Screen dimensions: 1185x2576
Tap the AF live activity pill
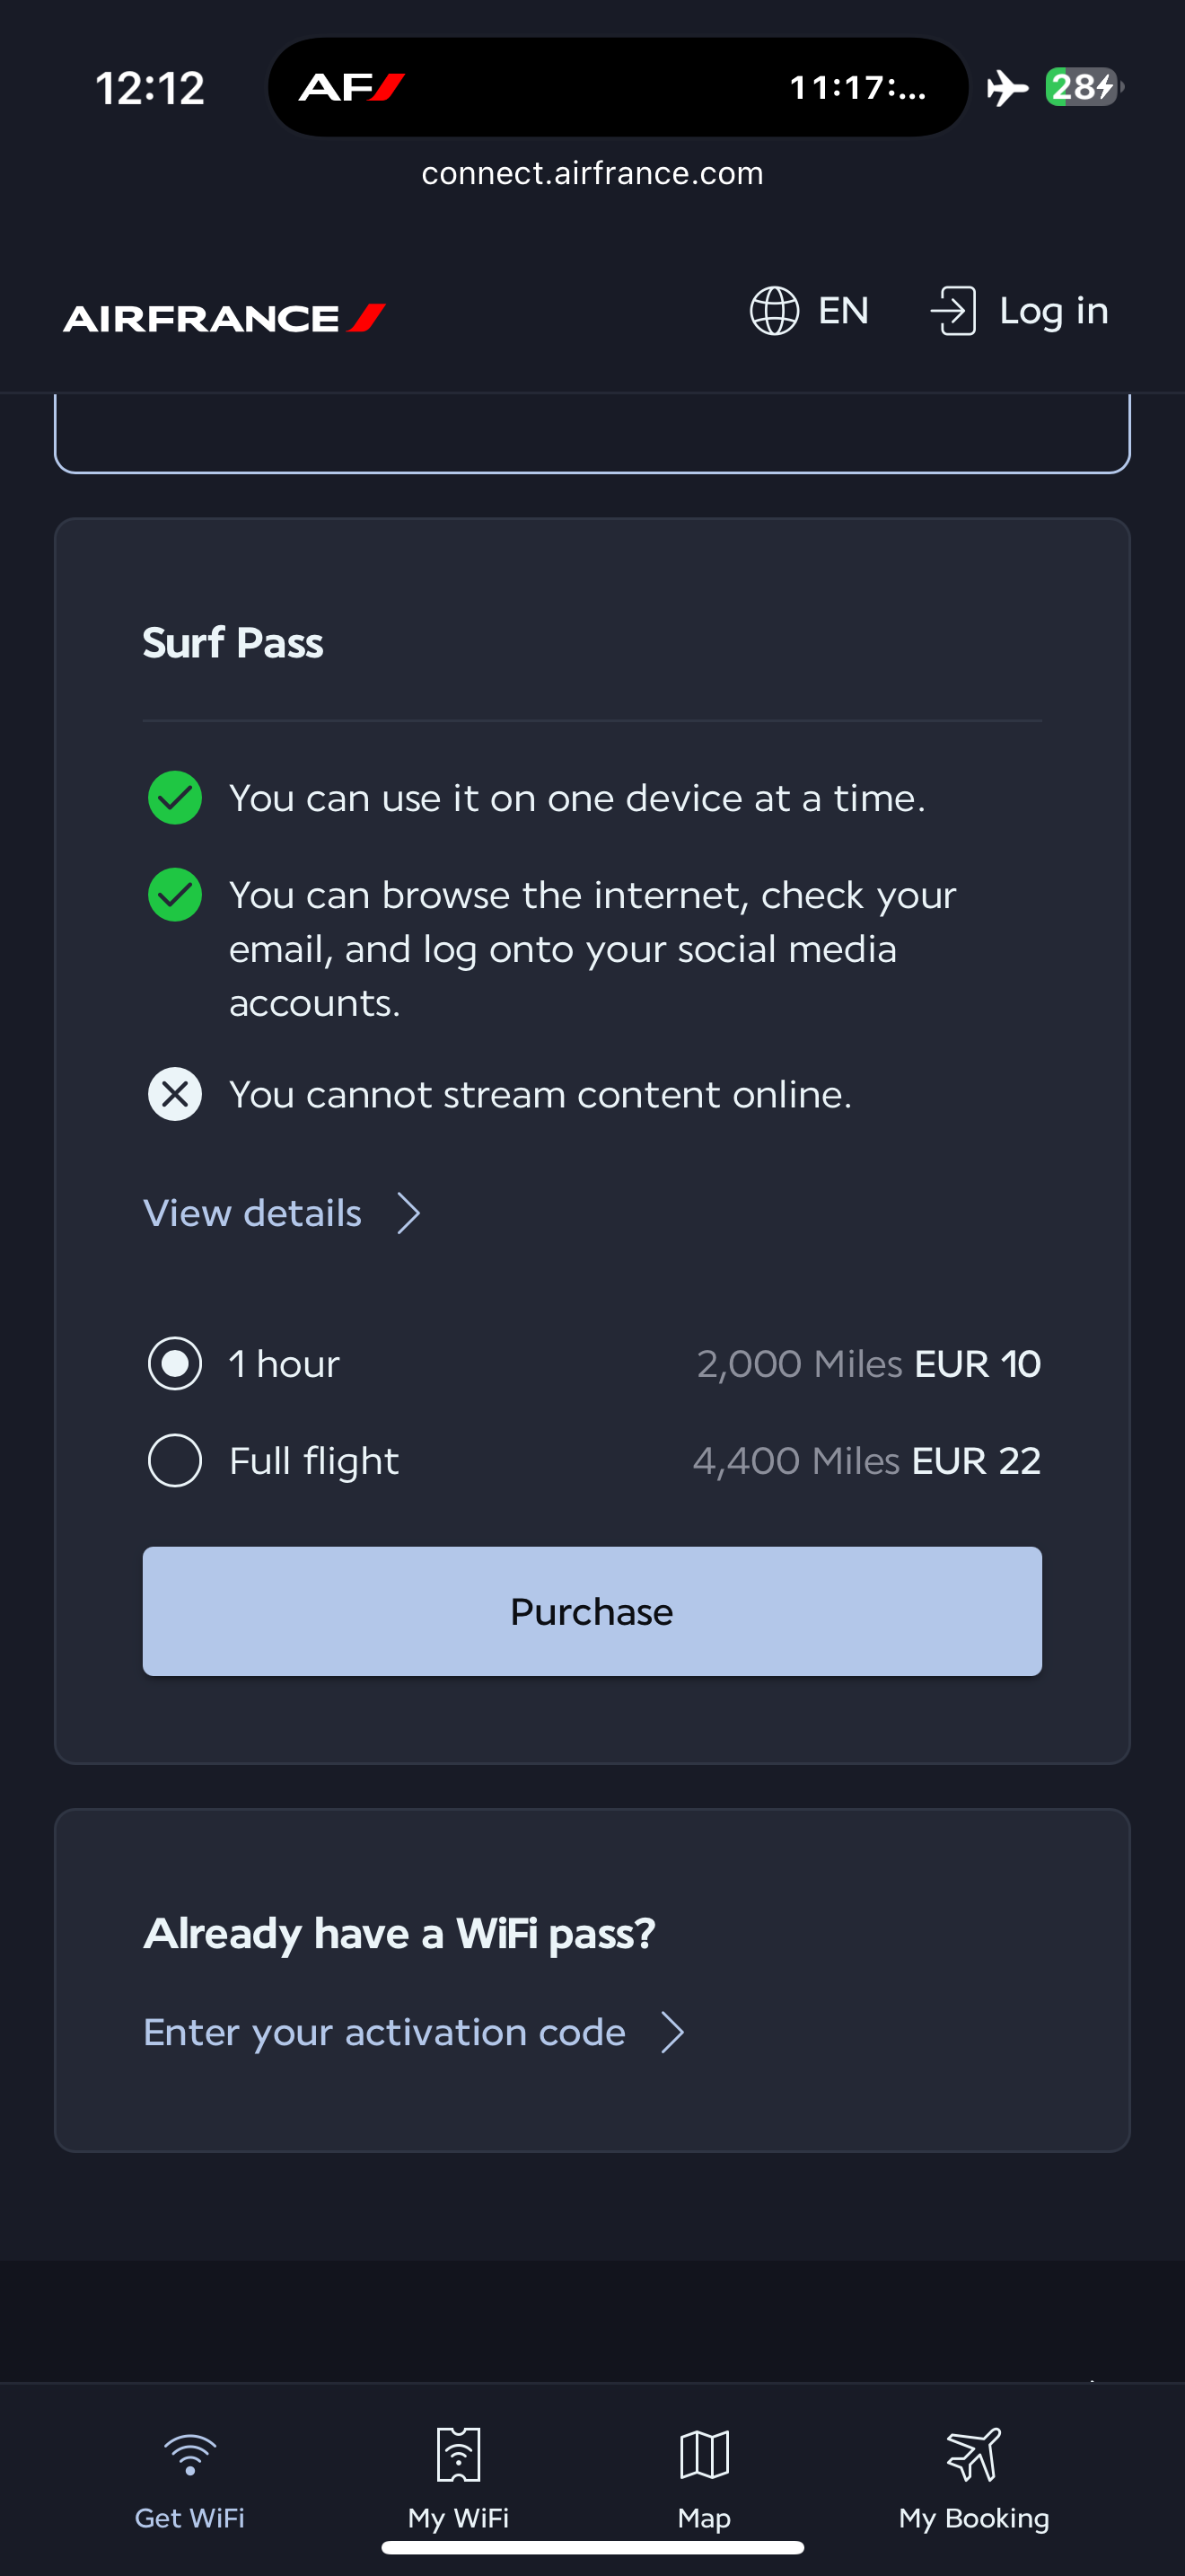[x=618, y=87]
